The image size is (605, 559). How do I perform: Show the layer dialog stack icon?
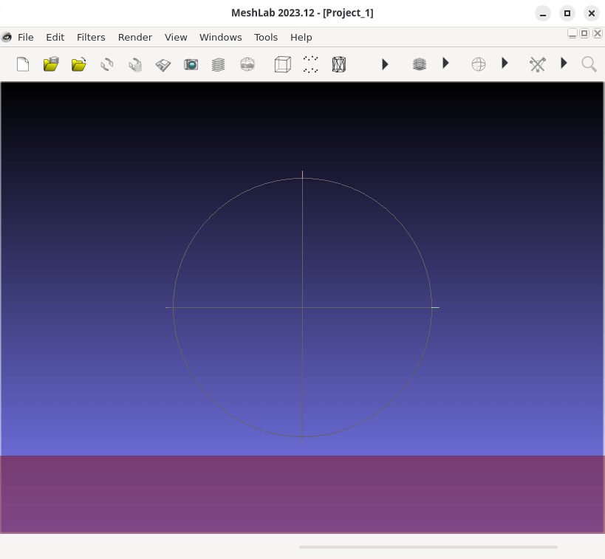tap(219, 64)
